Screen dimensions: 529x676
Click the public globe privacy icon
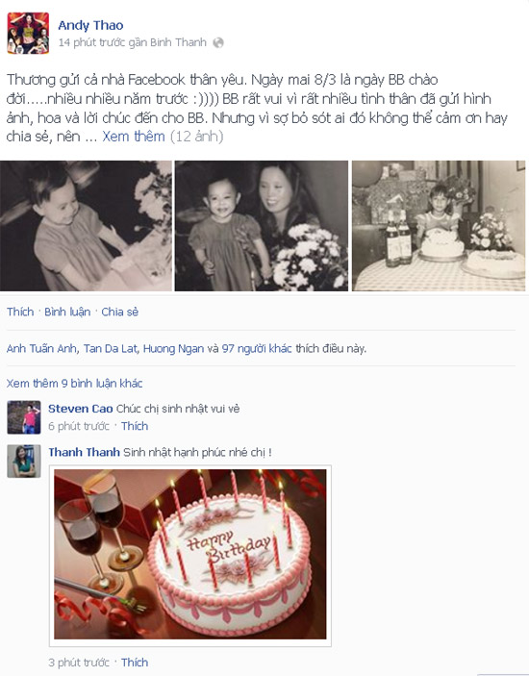click(x=218, y=42)
